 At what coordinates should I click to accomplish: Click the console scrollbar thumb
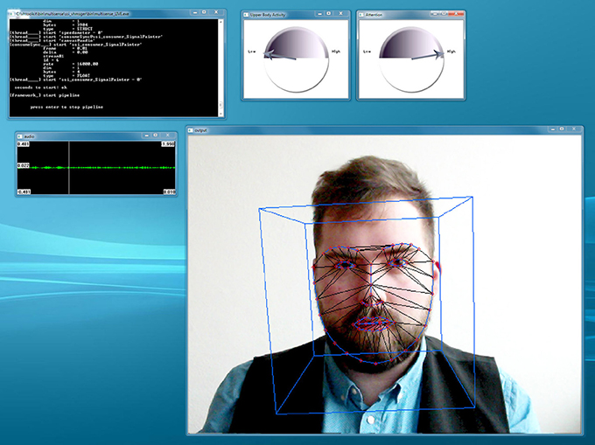[220, 106]
